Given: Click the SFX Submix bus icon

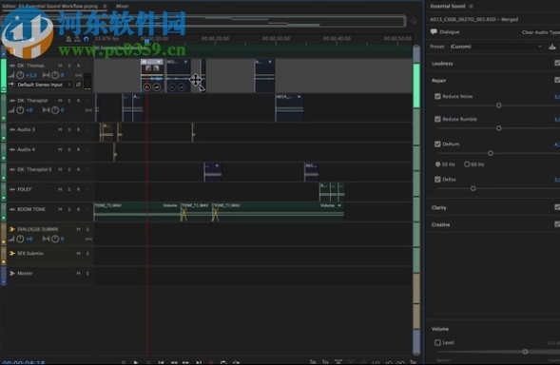Looking at the screenshot, I should coord(12,253).
